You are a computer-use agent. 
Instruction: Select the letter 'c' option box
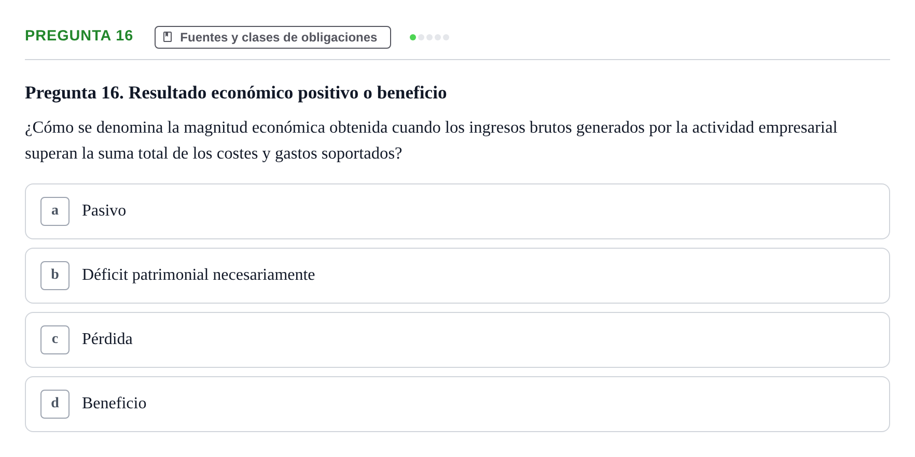tap(55, 340)
